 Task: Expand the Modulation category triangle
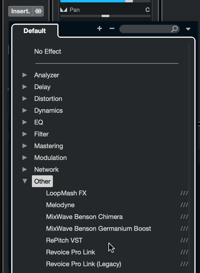coord(25,158)
